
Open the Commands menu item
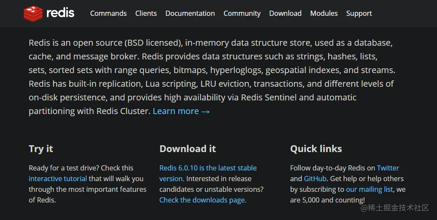[x=108, y=13]
